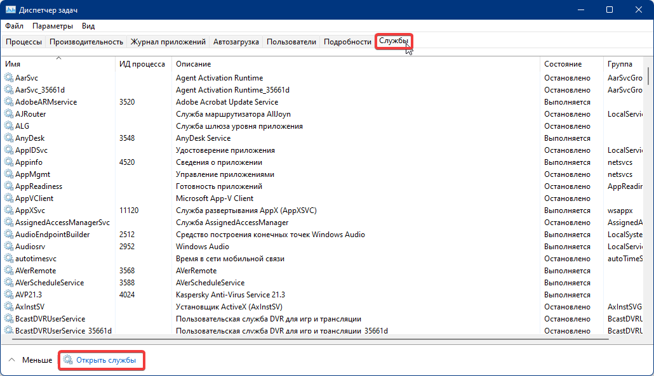Screen dimensions: 654x376
Task: Click the gear icon next to Audiosrv
Action: pyautogui.click(x=9, y=247)
